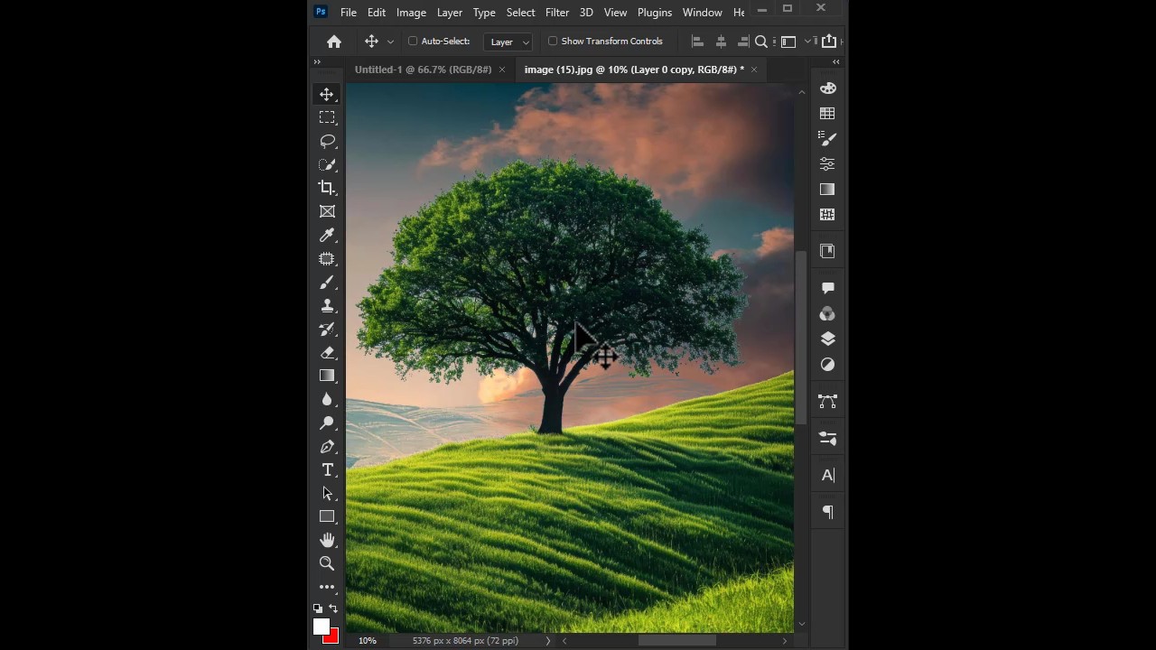Screen dimensions: 1156x650
Task: Select the Frame tool
Action: pyautogui.click(x=327, y=211)
